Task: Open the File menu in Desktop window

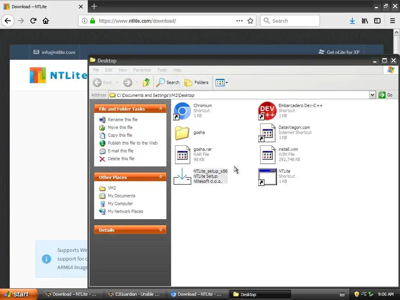Action: tap(96, 70)
